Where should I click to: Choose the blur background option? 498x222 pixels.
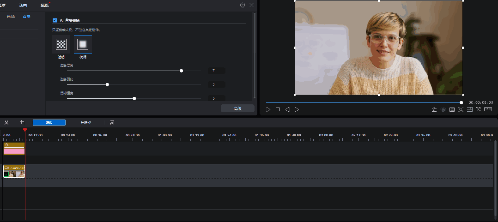[x=83, y=44]
